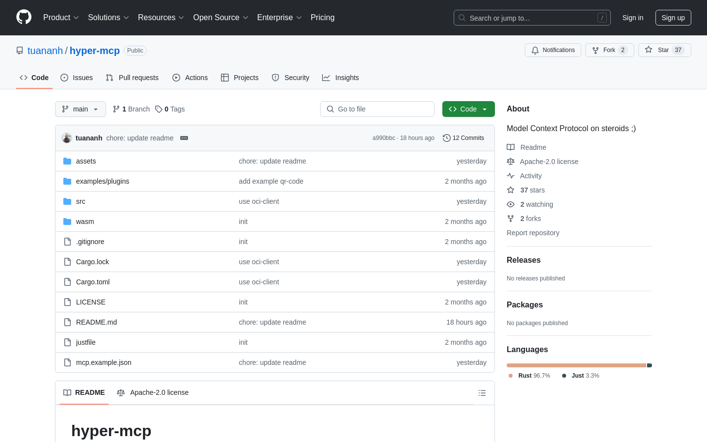Expand commit message details ellipsis
The image size is (707, 442).
click(x=184, y=138)
